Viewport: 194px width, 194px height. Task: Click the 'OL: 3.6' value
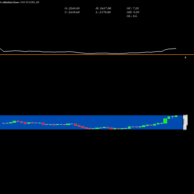[132, 16]
